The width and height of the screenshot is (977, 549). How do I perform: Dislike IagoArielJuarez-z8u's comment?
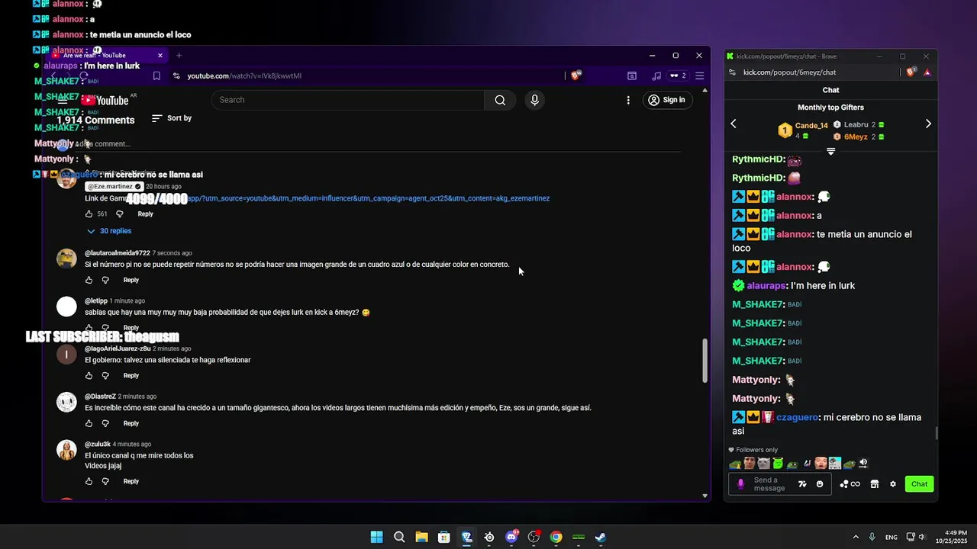click(105, 376)
